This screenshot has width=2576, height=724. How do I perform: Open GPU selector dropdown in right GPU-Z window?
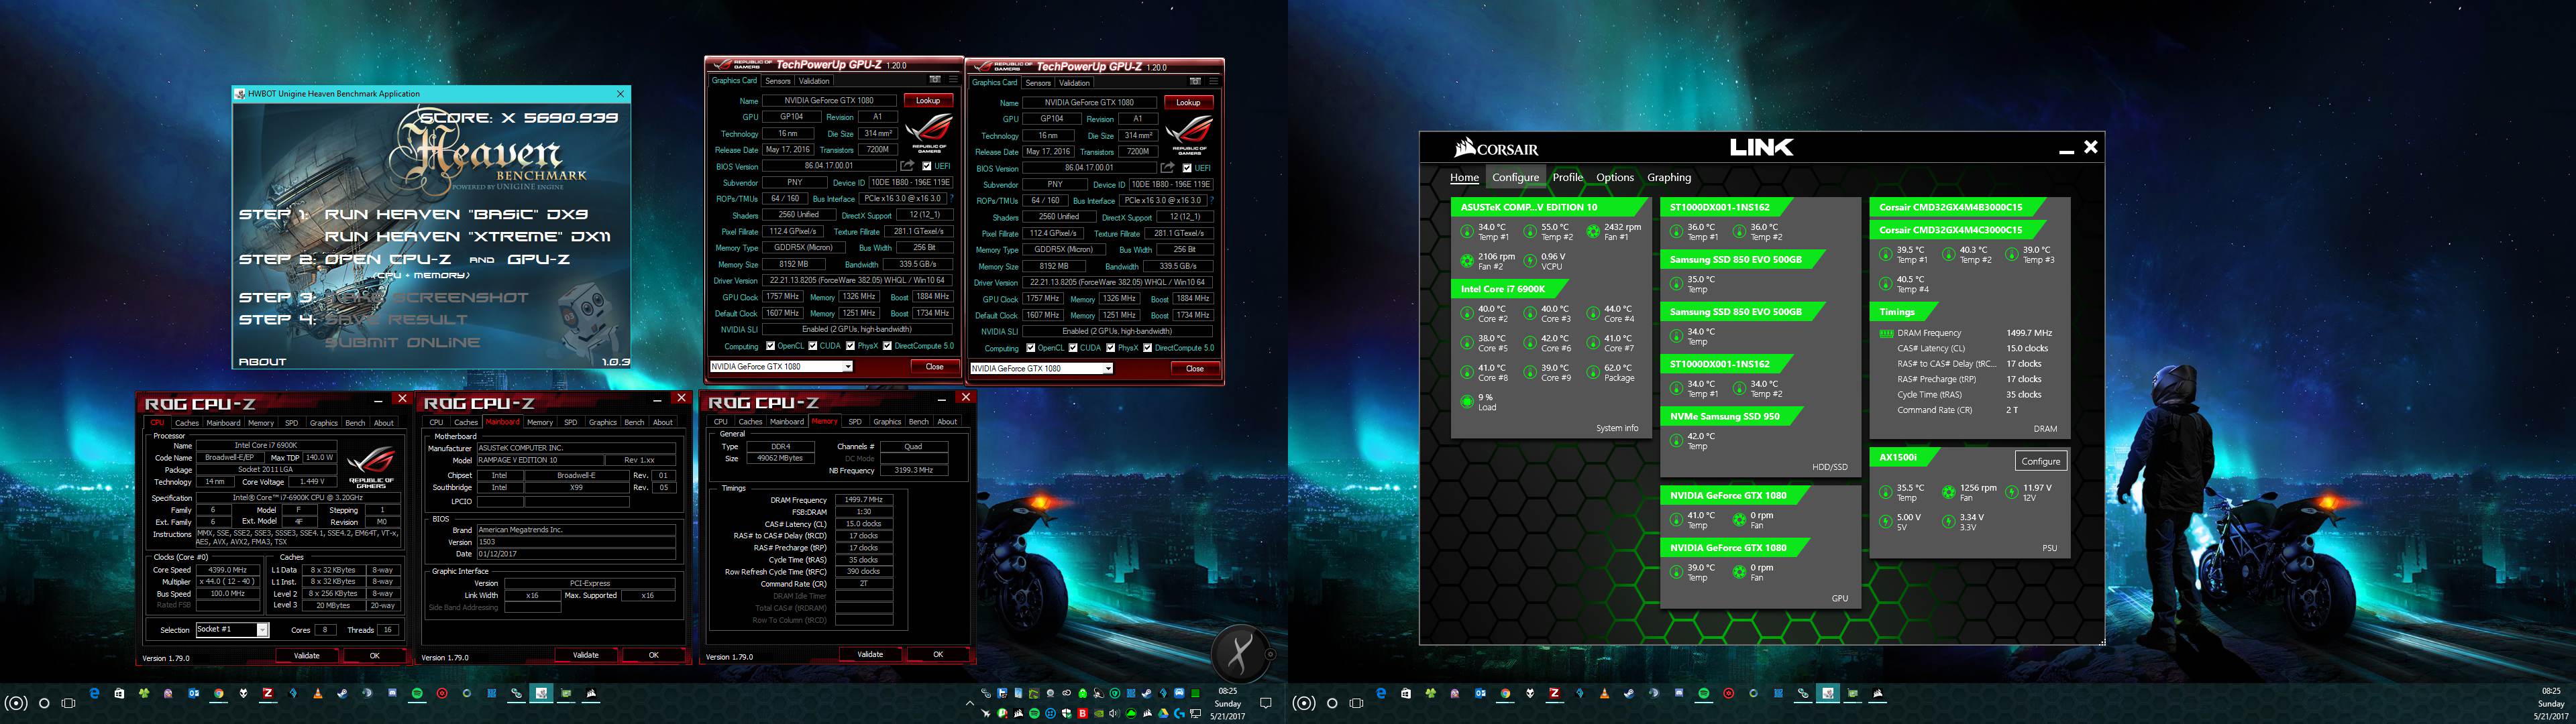click(x=1041, y=368)
